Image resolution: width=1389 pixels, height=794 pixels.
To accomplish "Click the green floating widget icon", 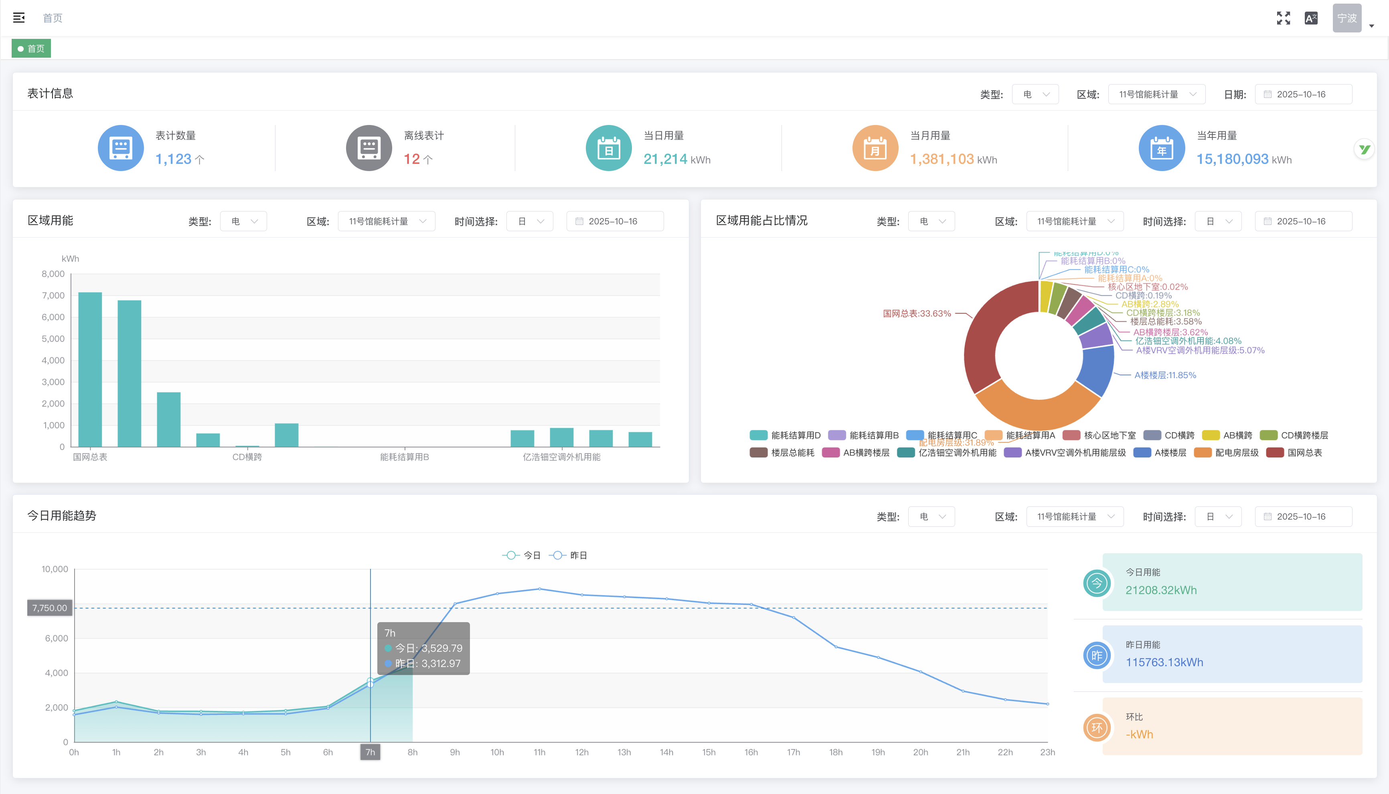I will [1365, 149].
